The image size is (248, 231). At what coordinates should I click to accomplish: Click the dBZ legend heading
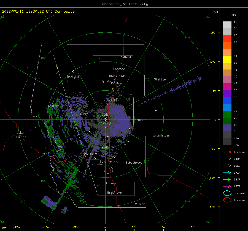[x=234, y=15]
